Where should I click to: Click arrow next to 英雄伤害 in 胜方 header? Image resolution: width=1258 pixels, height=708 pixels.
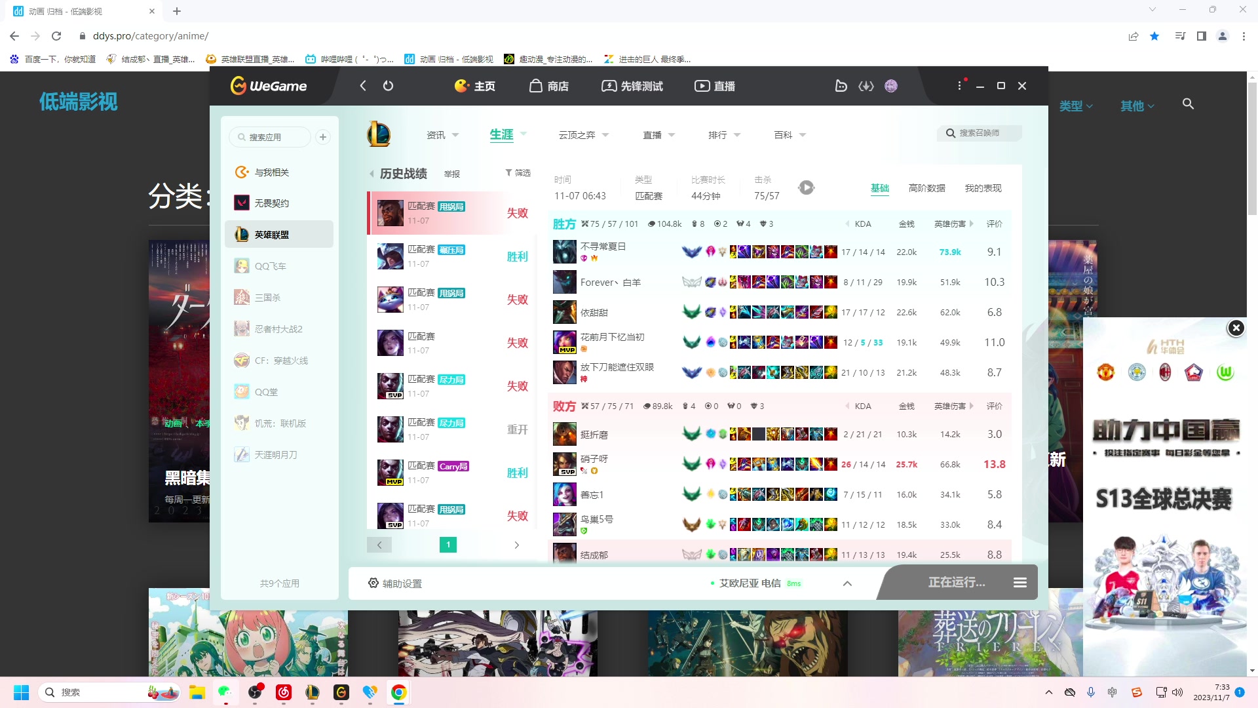click(x=972, y=224)
